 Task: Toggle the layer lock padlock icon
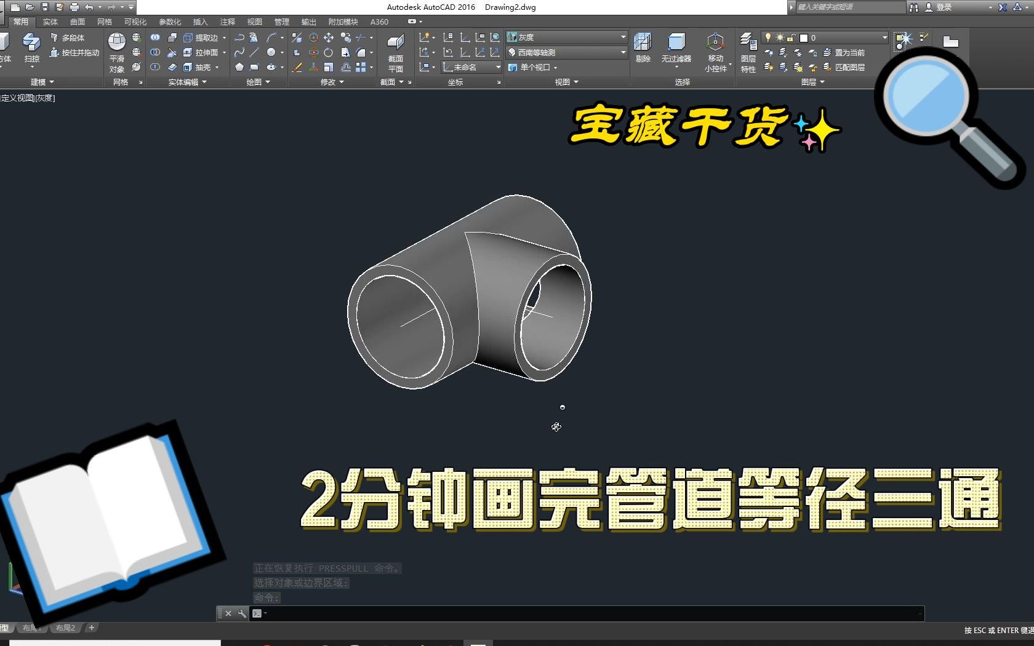pyautogui.click(x=791, y=38)
